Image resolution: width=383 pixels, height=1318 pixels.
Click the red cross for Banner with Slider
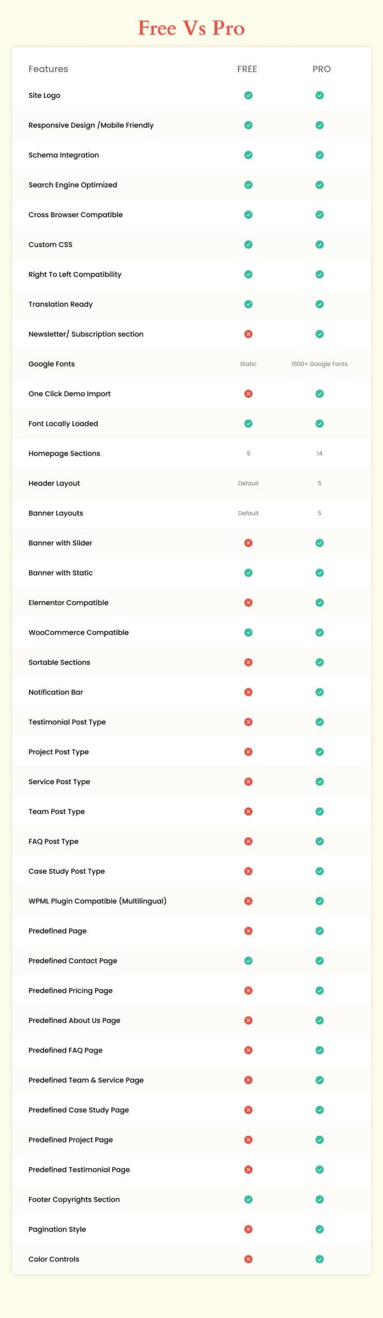click(x=248, y=543)
